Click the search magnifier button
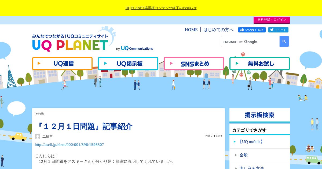This screenshot has width=322, height=169. click(x=284, y=42)
